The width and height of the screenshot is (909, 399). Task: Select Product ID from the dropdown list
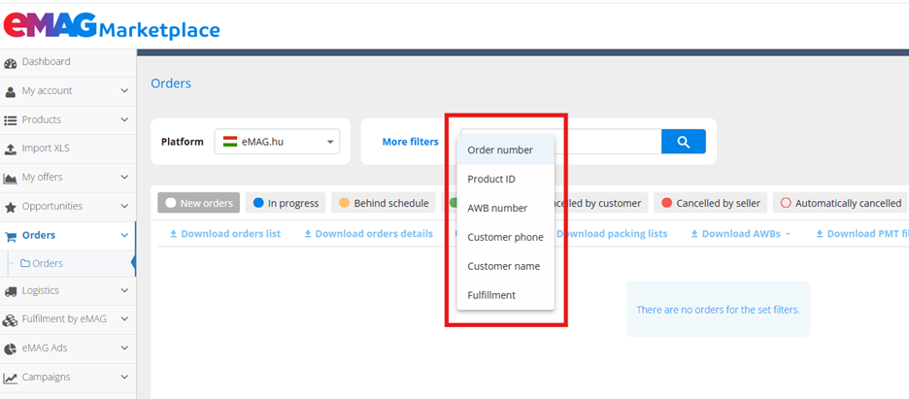(x=491, y=180)
